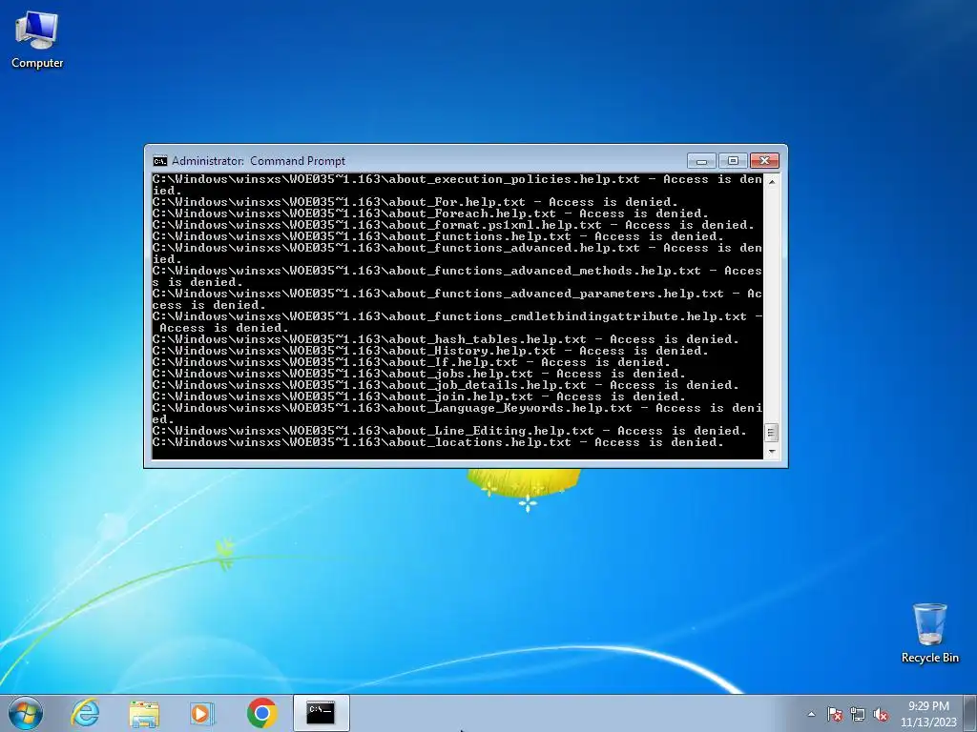The height and width of the screenshot is (732, 977).
Task: Open the Action Center flag icon
Action: (835, 714)
